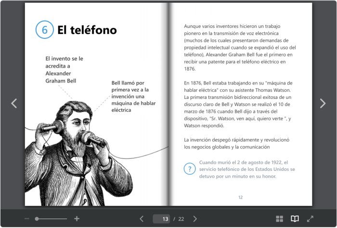This screenshot has height=228, width=337.
Task: Click the total pages count 22
Action: 181,219
